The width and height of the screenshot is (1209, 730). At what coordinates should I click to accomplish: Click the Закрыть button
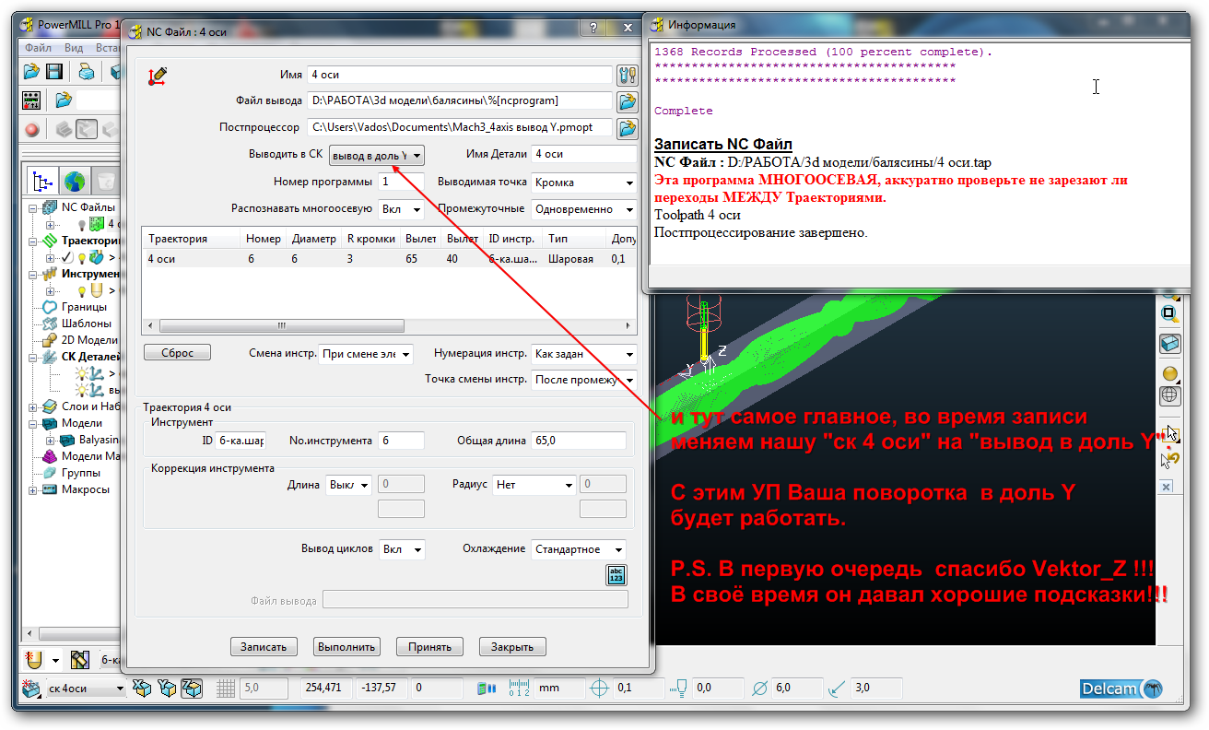tap(512, 647)
